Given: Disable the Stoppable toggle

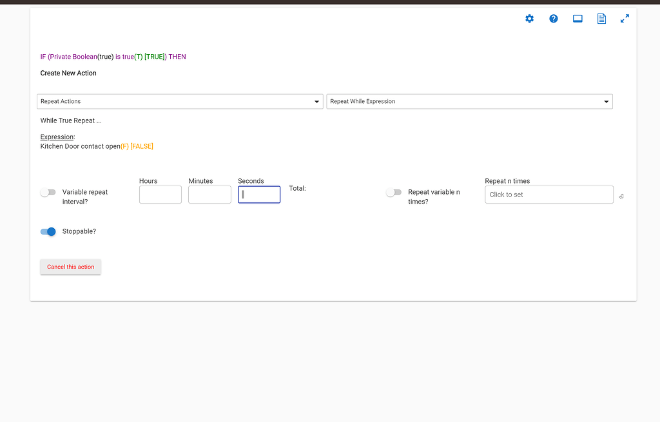Looking at the screenshot, I should (48, 231).
